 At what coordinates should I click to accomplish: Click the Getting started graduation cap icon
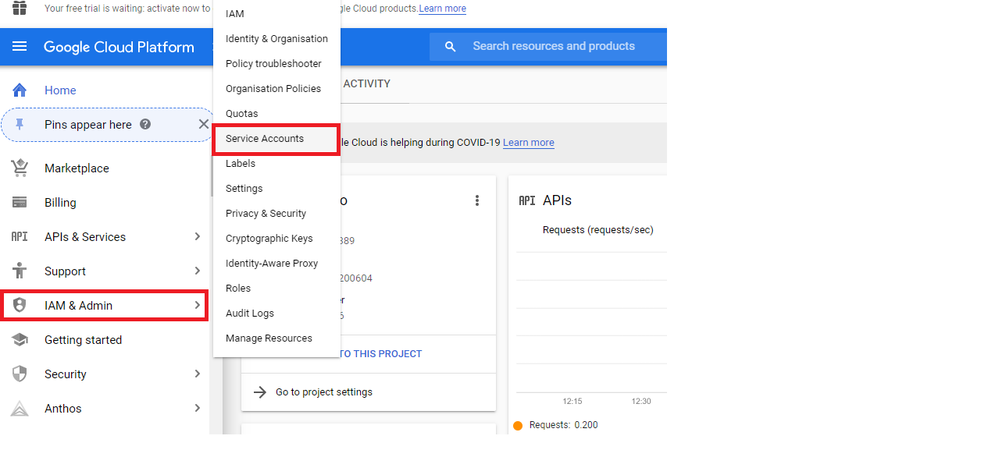coord(20,339)
